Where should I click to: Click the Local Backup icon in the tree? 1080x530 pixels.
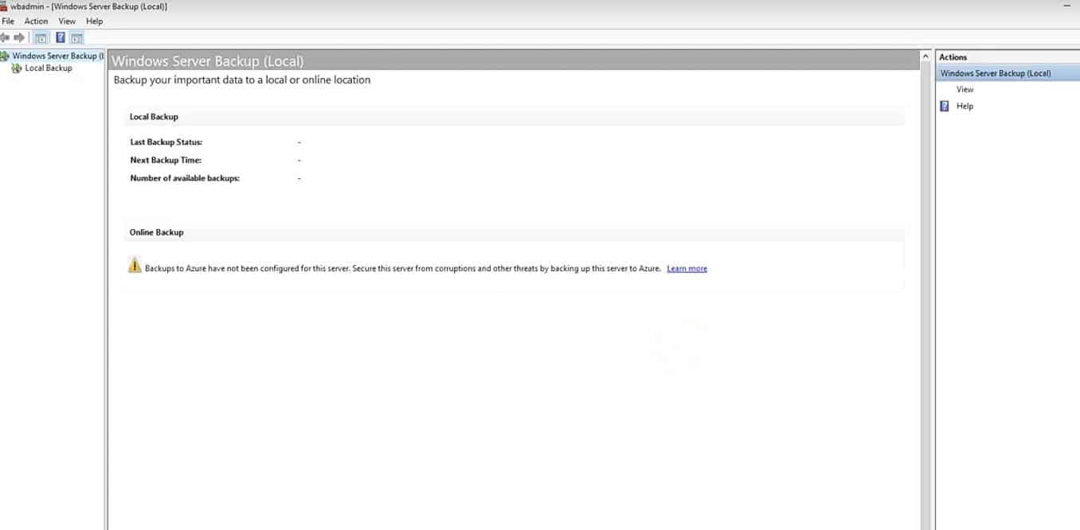[x=16, y=68]
